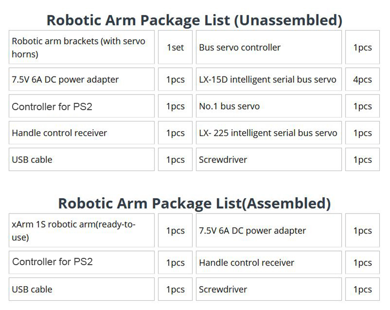This screenshot has height=310, width=390.
Task: Select "Screwdriver" in the Assembled list
Action: pos(269,289)
